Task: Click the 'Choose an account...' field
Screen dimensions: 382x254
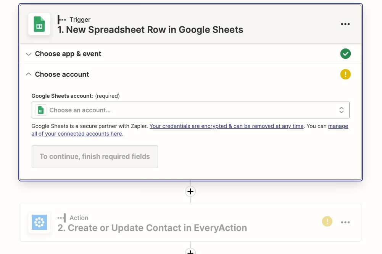Action: click(153, 110)
